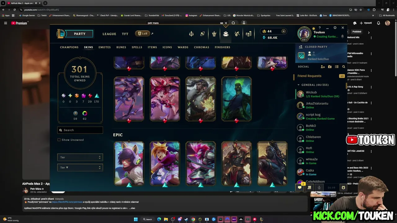Expand the Friend Requests section
397x223 pixels.
tap(321, 76)
